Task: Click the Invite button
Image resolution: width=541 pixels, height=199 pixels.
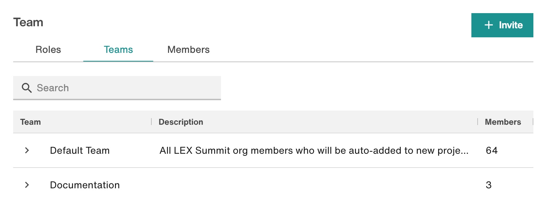Action: coord(502,25)
